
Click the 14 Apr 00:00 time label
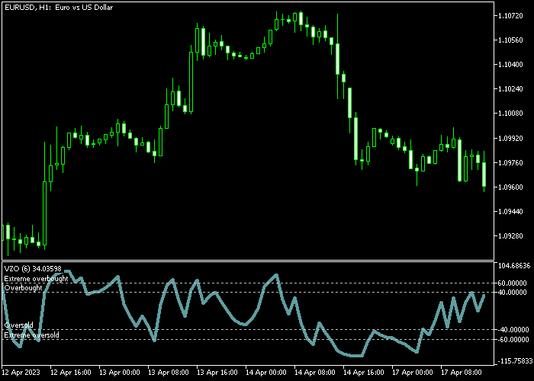coord(266,373)
